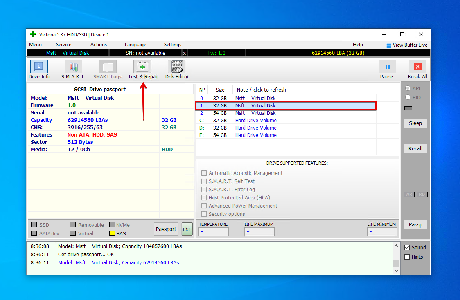Open the Service menu
460x300 pixels.
[x=64, y=45]
